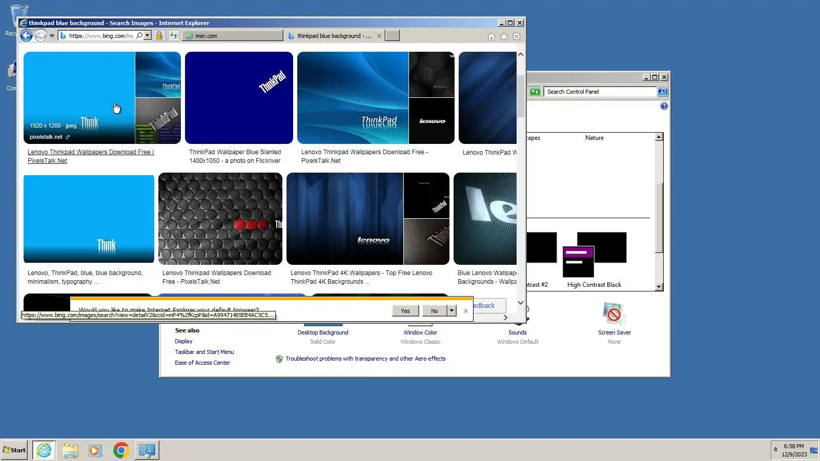Click Control Panel taskbar icon
This screenshot has height=461, width=820.
coord(147,450)
